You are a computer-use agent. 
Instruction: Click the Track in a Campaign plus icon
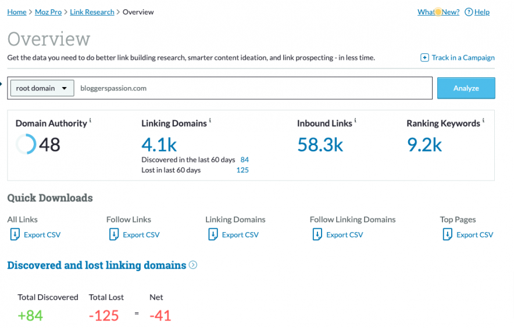[424, 57]
